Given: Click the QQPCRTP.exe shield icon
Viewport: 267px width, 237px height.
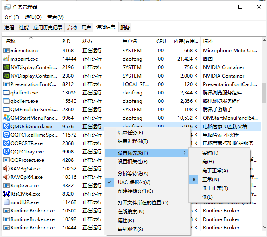Looking at the screenshot, I should tap(6, 143).
